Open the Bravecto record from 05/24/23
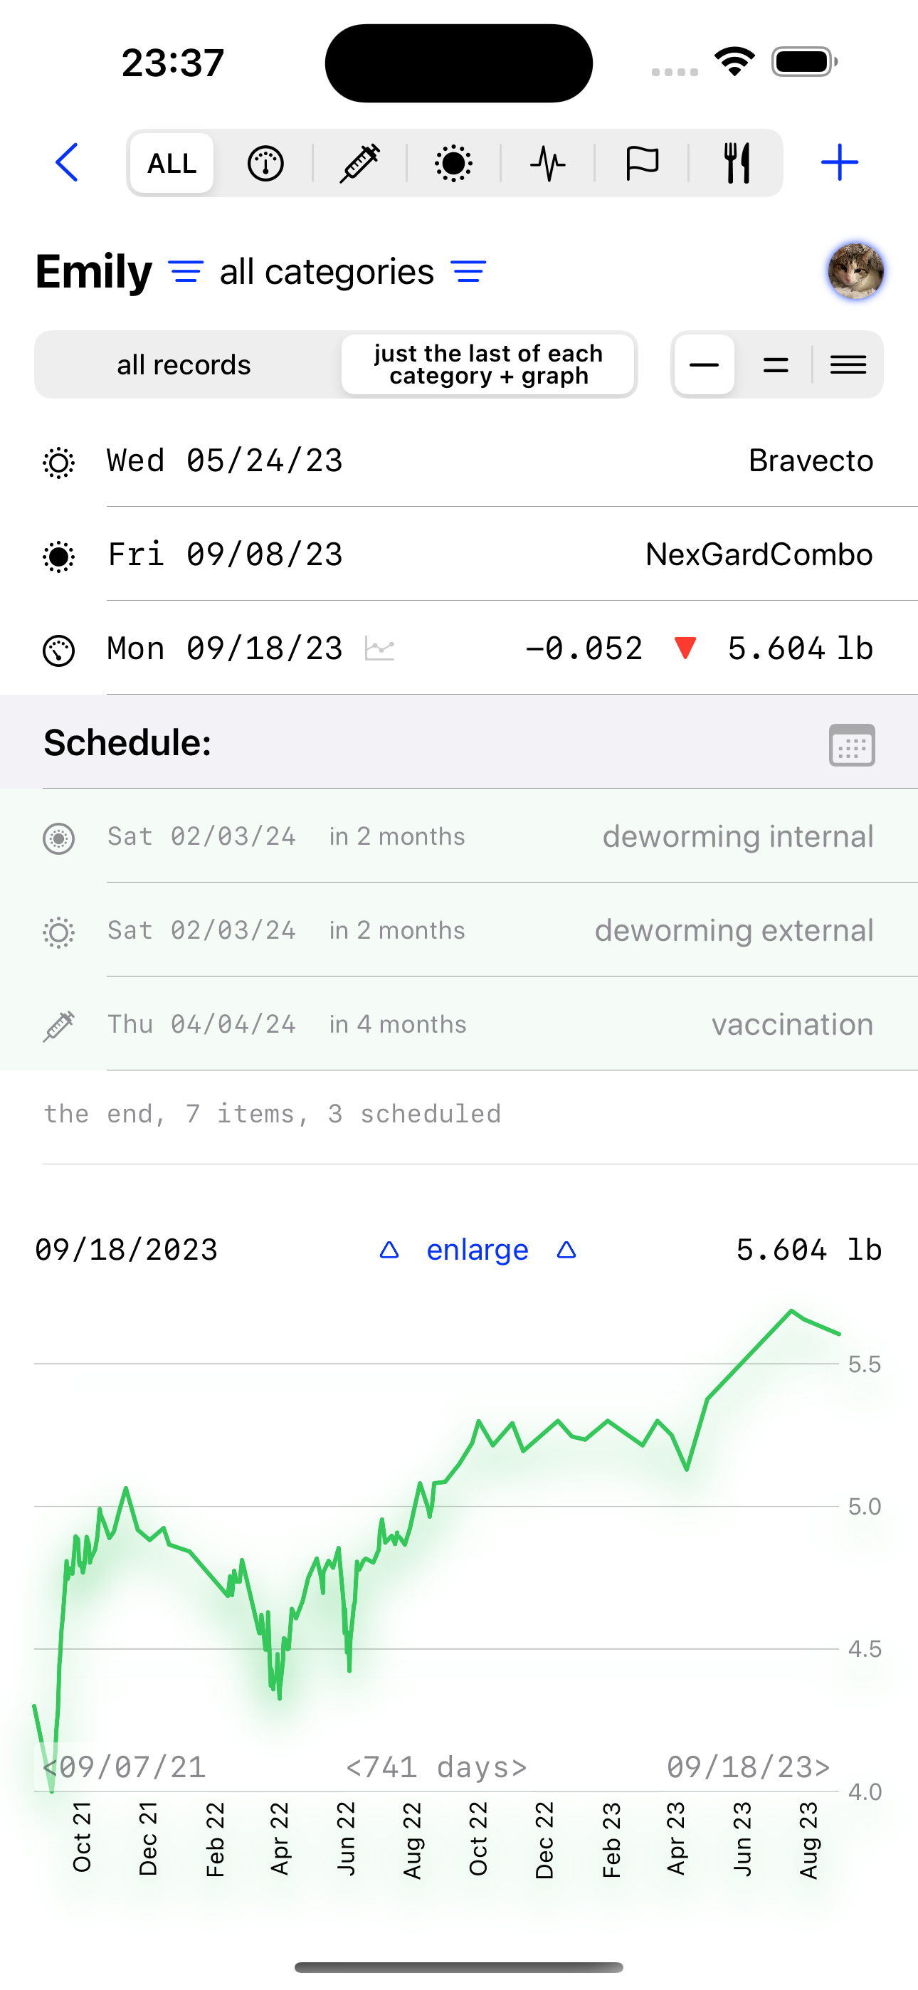This screenshot has width=918, height=1990. click(x=459, y=460)
